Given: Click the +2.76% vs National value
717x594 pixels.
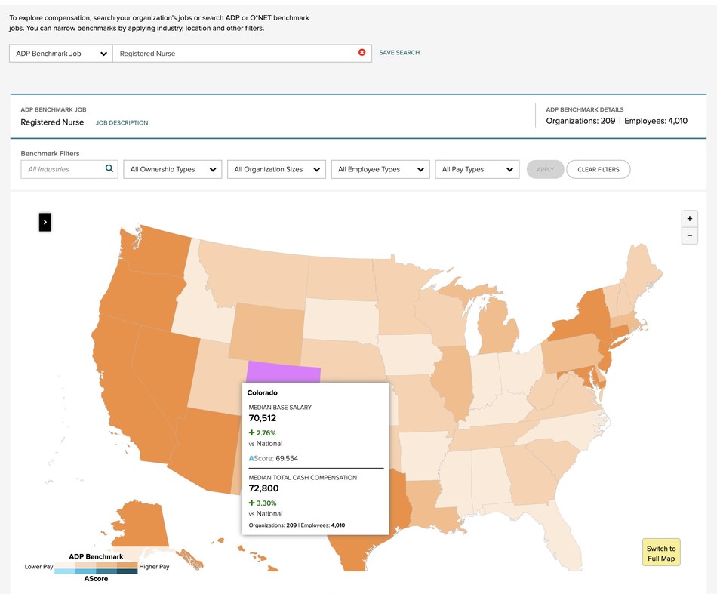Looking at the screenshot, I should (263, 432).
